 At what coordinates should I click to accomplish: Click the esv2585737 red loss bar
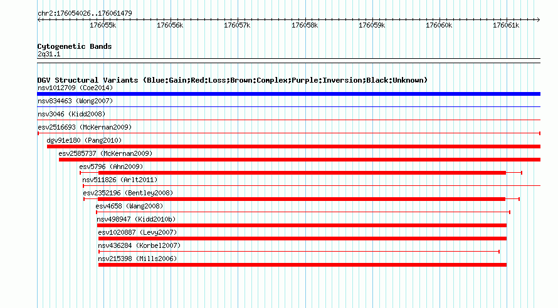300,160
